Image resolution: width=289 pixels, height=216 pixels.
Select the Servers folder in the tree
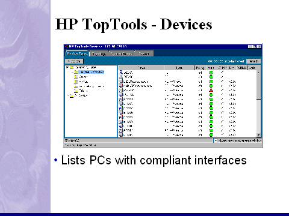83,77
